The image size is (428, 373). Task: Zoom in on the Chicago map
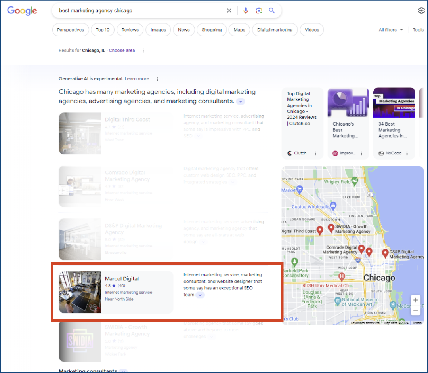(x=415, y=300)
